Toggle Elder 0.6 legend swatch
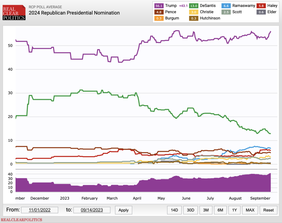 pos(261,12)
